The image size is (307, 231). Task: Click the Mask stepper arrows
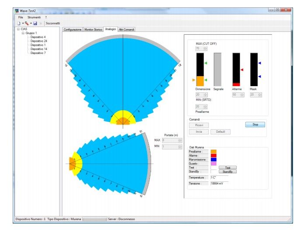pyautogui.click(x=260, y=95)
